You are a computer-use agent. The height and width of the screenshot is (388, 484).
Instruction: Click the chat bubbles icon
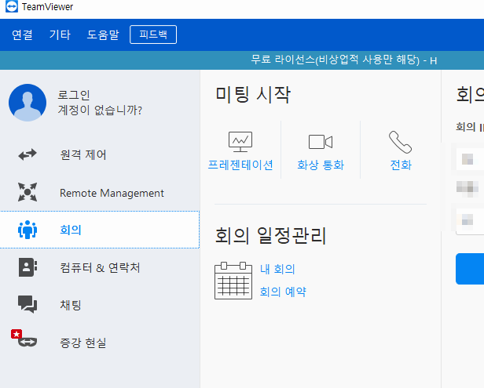click(27, 305)
